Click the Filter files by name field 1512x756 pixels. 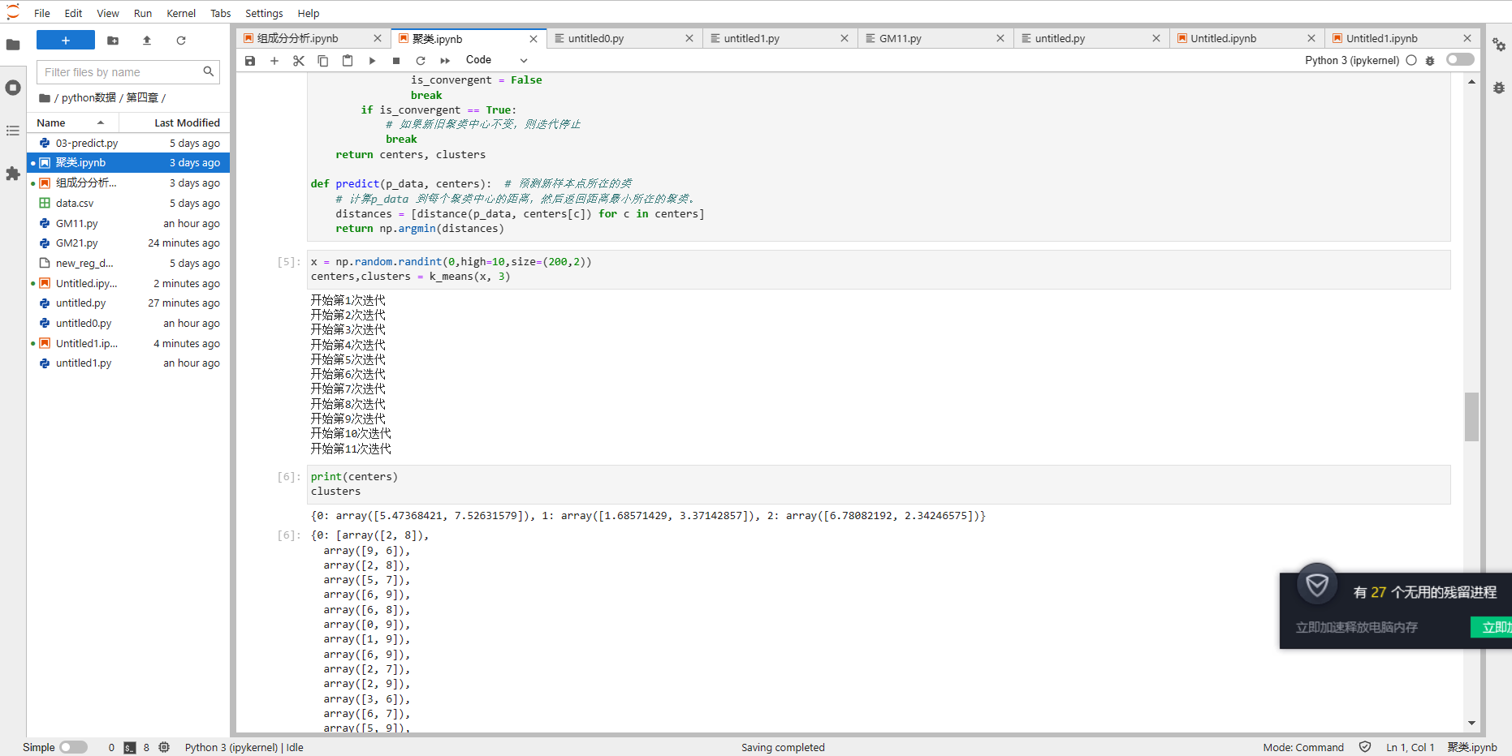coord(128,72)
